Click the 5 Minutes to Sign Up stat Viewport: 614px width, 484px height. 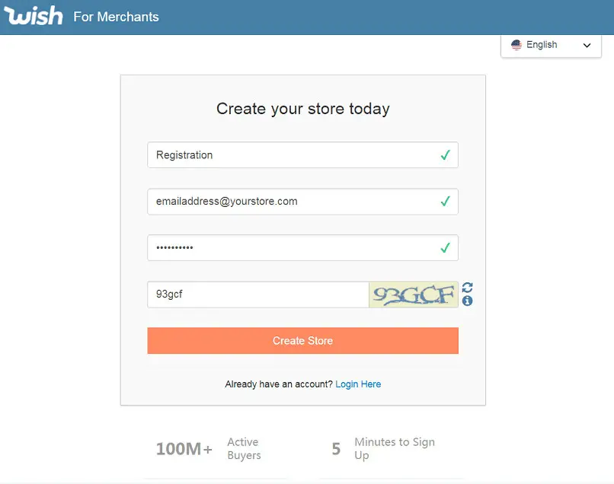point(383,448)
